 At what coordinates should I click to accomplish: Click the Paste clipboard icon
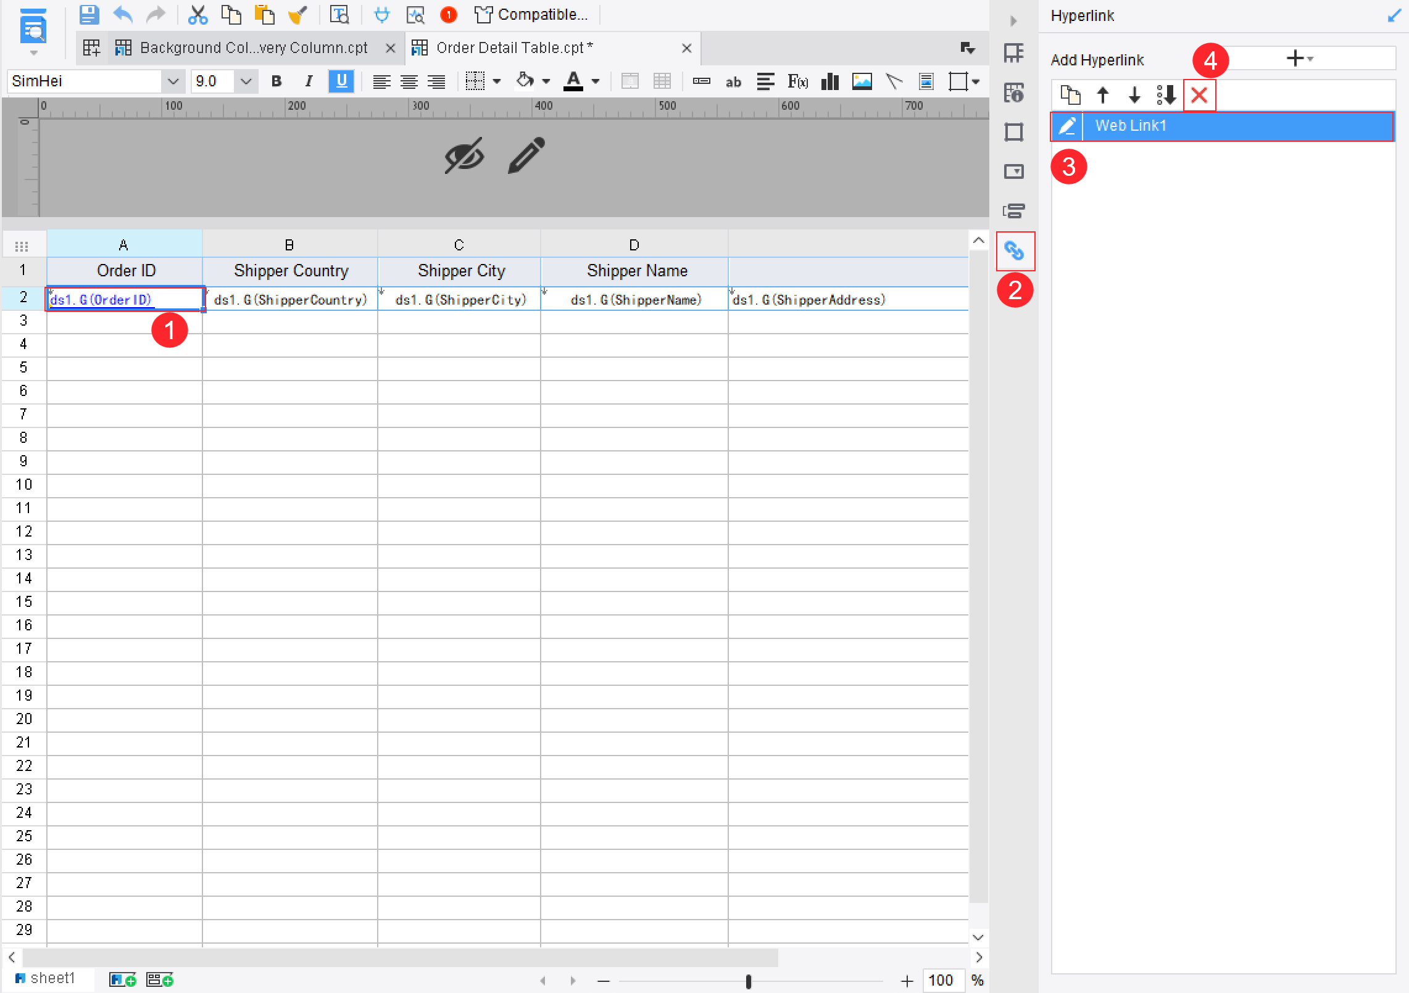[265, 14]
